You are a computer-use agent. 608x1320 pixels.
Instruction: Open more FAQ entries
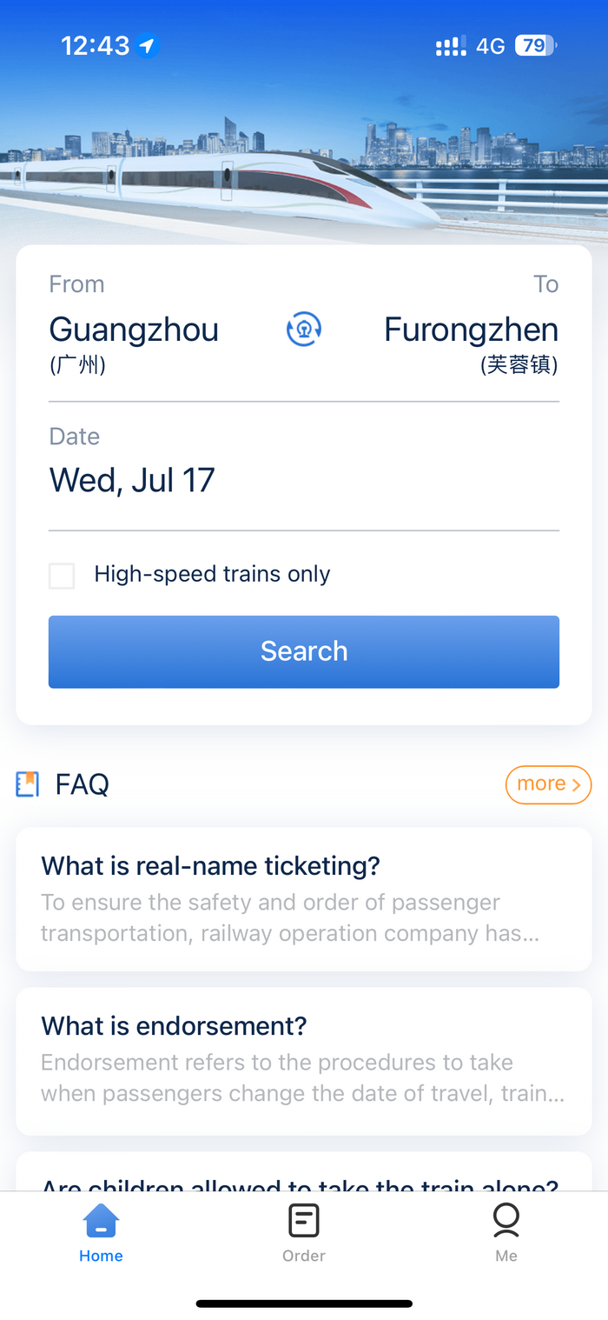548,784
